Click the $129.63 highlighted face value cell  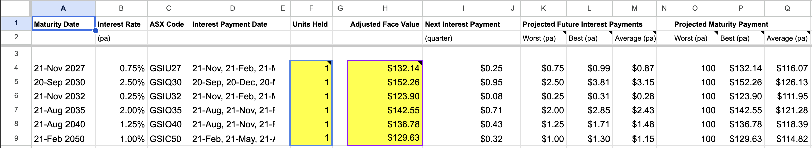pos(385,138)
